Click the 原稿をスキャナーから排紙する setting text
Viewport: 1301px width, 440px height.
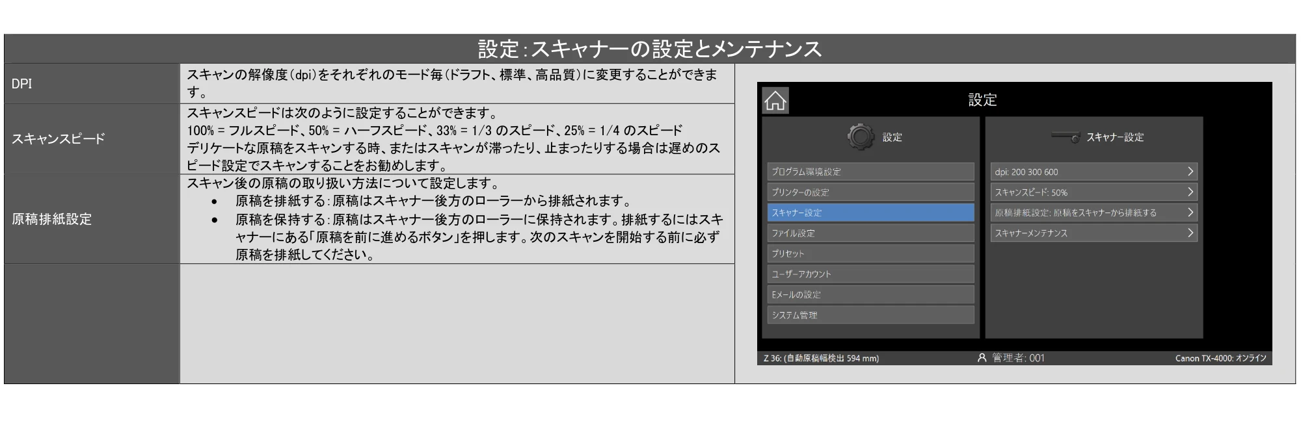click(1105, 213)
